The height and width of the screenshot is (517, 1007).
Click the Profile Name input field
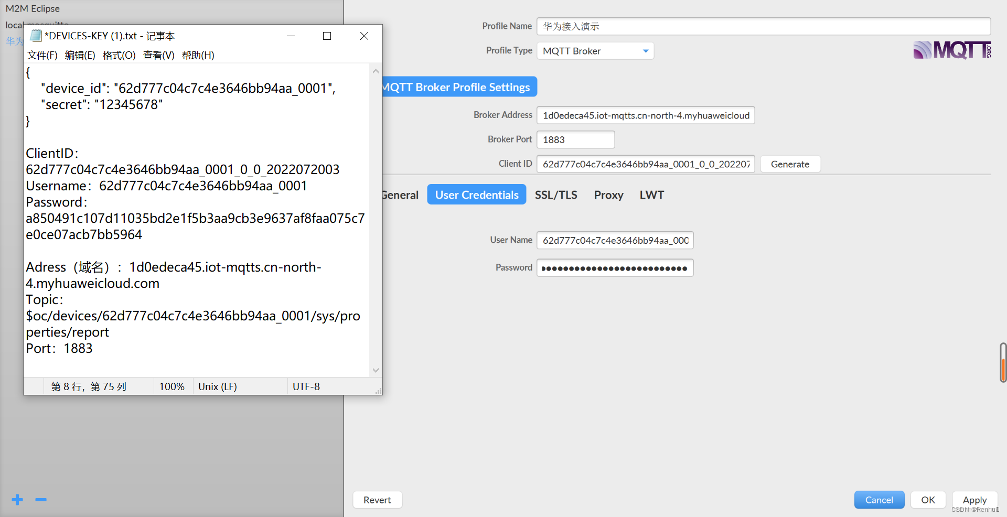pyautogui.click(x=764, y=26)
